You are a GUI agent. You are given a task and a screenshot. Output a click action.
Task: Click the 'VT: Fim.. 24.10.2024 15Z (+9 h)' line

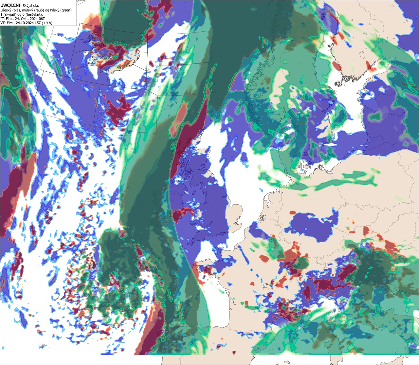pos(26,23)
